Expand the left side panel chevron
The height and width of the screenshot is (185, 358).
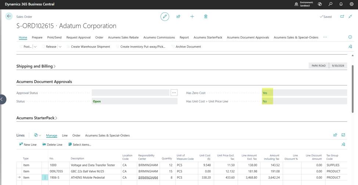click(x=2, y=99)
